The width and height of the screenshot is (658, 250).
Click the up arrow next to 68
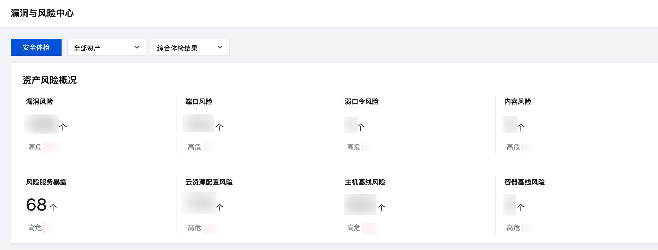pos(53,207)
